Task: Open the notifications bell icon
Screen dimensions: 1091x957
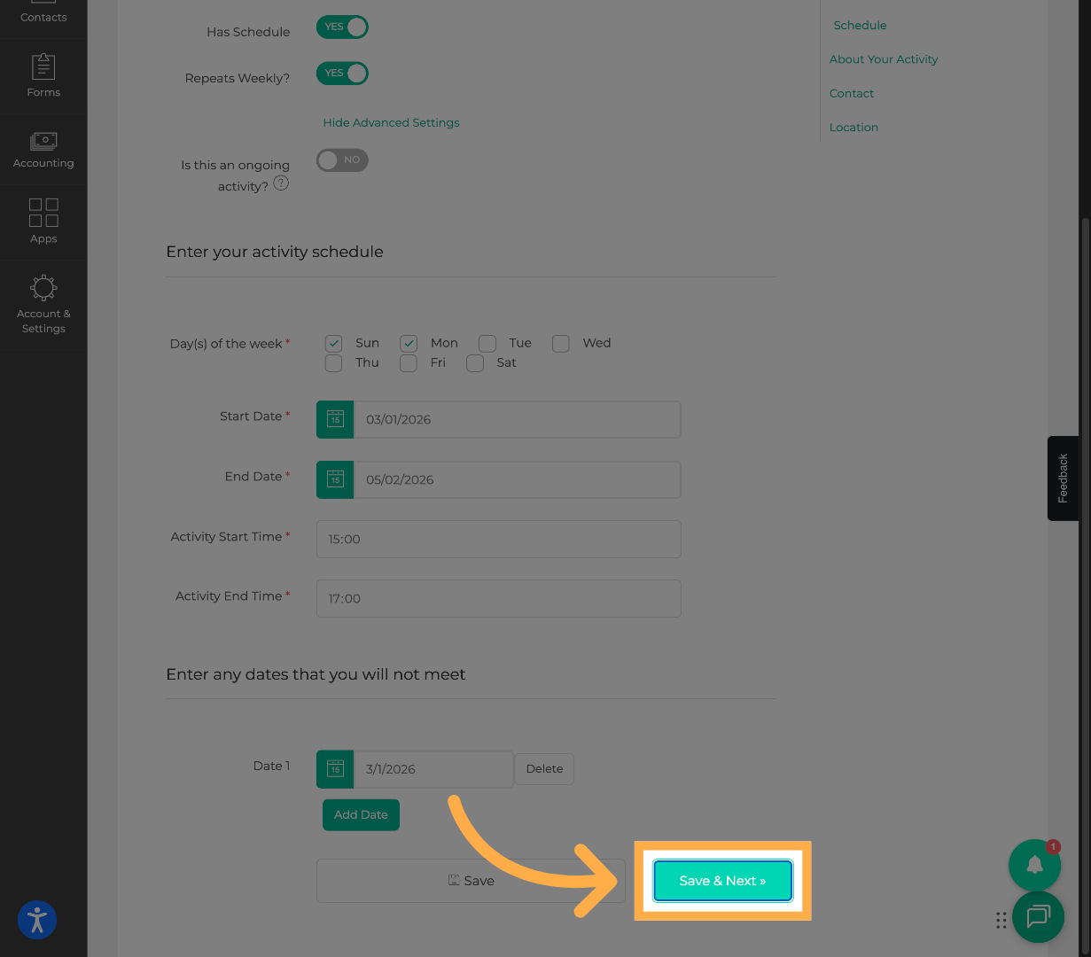Action: (x=1034, y=865)
